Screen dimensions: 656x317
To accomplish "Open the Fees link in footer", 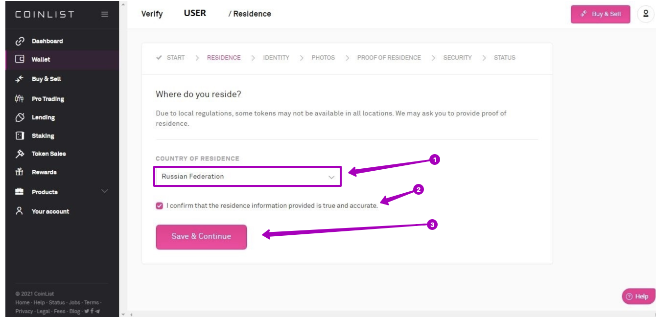I will pyautogui.click(x=59, y=311).
